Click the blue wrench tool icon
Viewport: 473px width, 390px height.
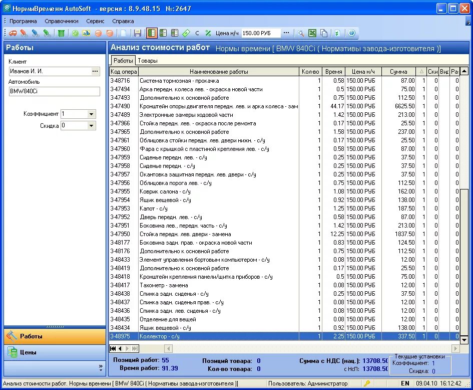(36, 33)
